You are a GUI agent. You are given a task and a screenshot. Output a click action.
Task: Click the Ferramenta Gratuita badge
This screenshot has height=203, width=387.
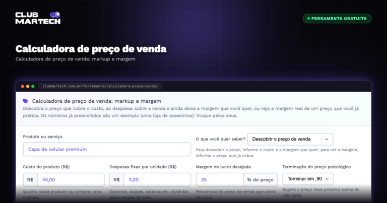(337, 19)
